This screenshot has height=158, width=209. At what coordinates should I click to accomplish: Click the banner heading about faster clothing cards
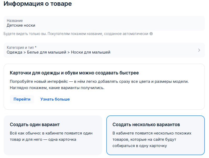[74, 73]
